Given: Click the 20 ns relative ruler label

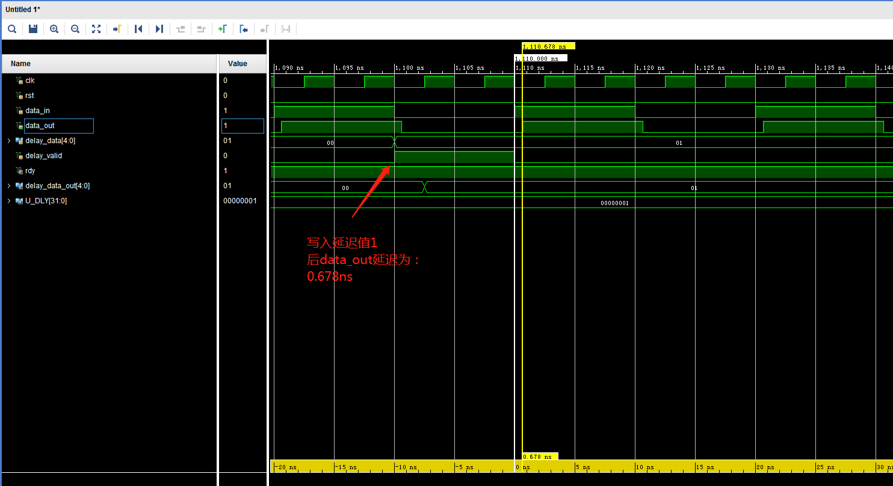Looking at the screenshot, I should coord(766,467).
